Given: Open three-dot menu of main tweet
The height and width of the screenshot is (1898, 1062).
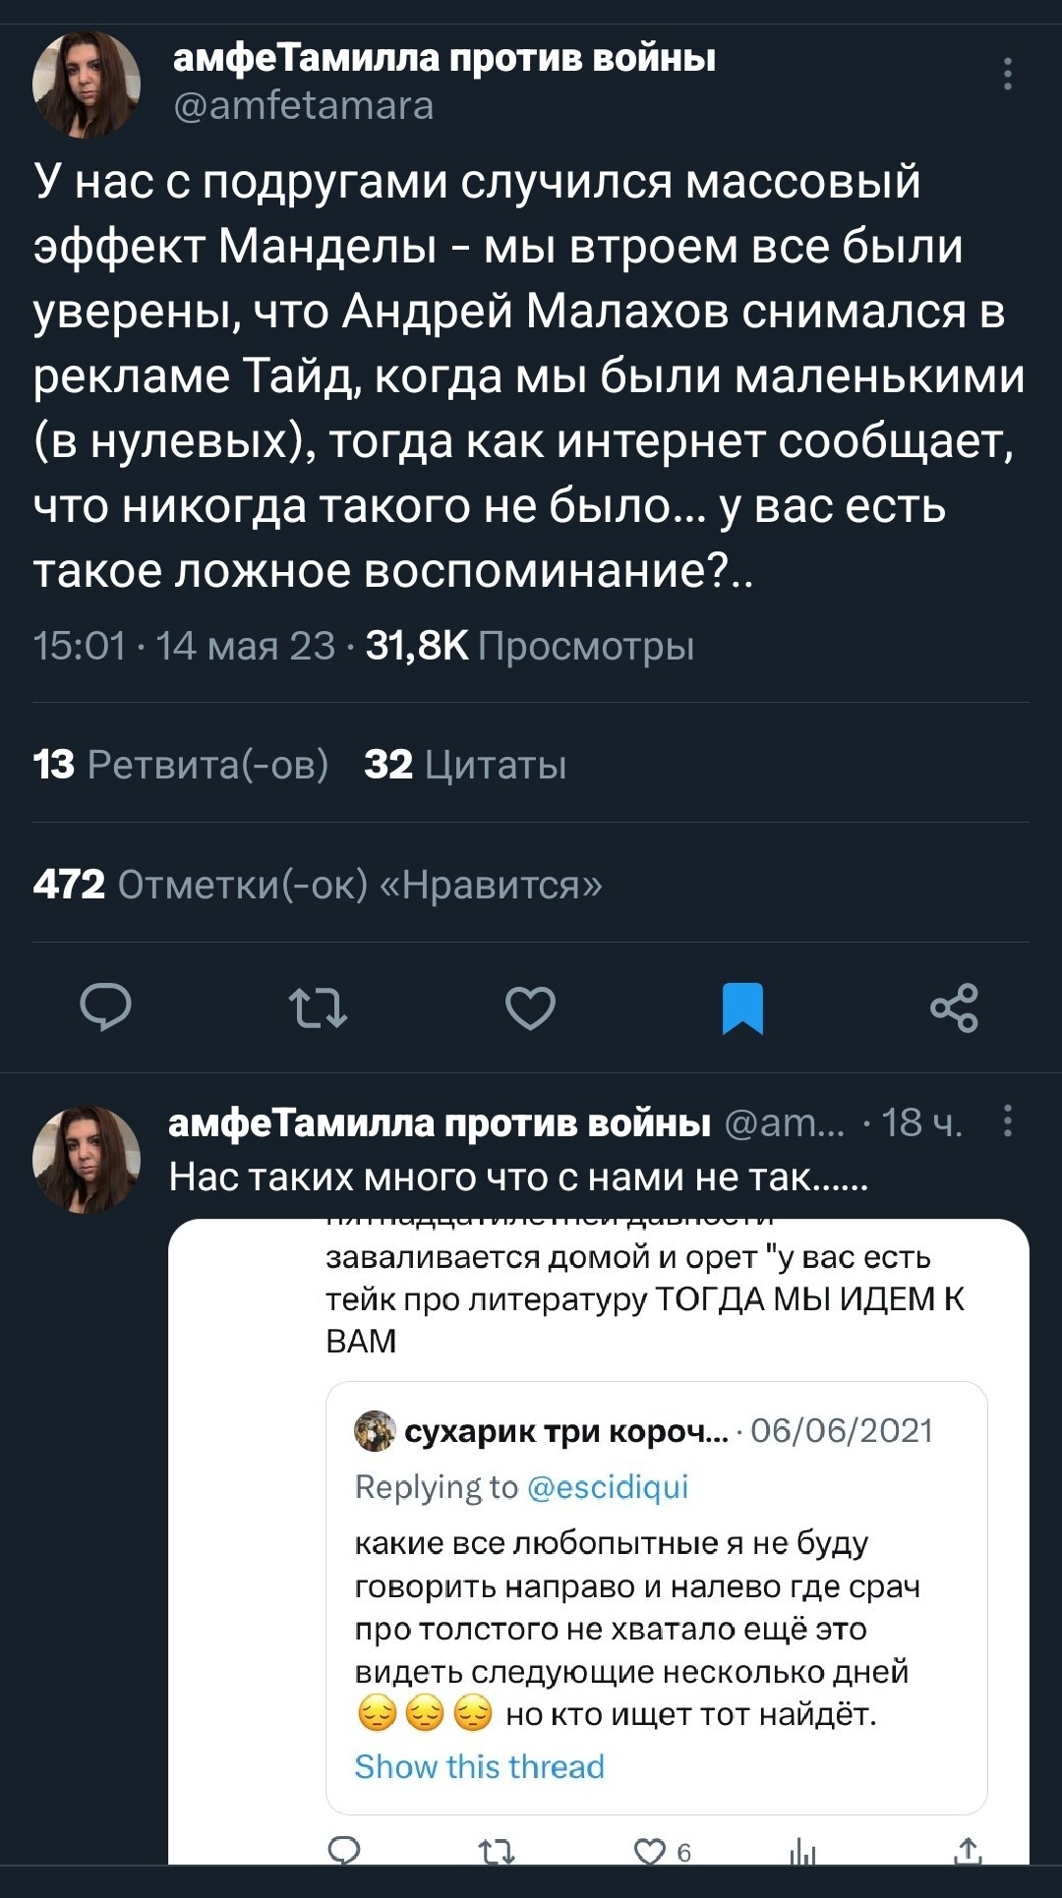Looking at the screenshot, I should tap(1008, 74).
